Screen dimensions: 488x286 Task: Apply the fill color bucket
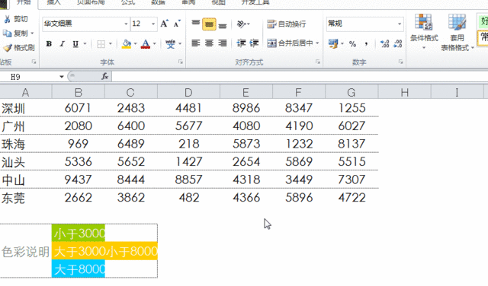(127, 44)
